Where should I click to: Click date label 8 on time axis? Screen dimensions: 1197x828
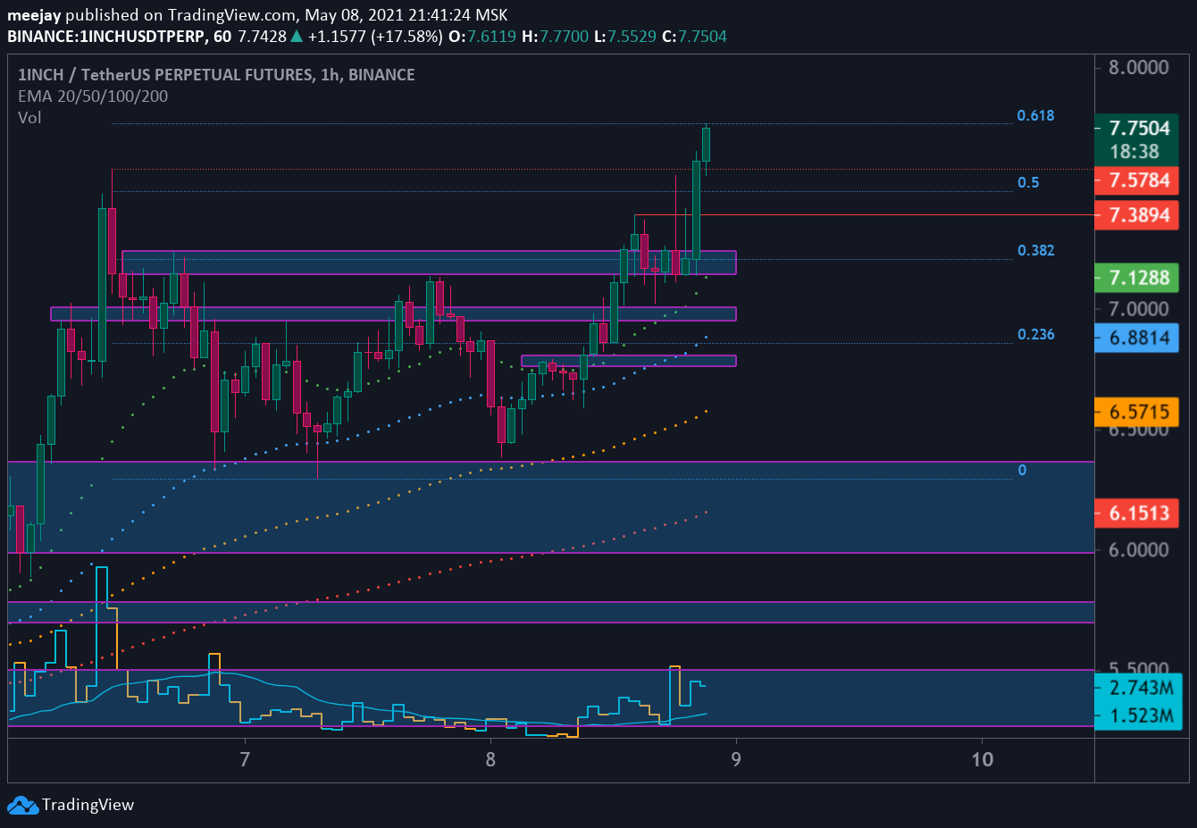490,760
